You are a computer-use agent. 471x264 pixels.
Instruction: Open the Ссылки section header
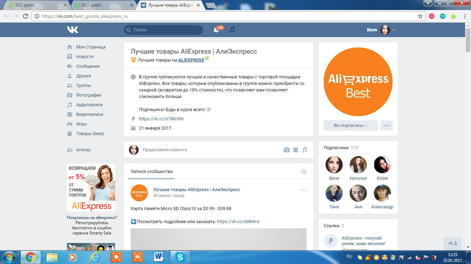point(334,226)
